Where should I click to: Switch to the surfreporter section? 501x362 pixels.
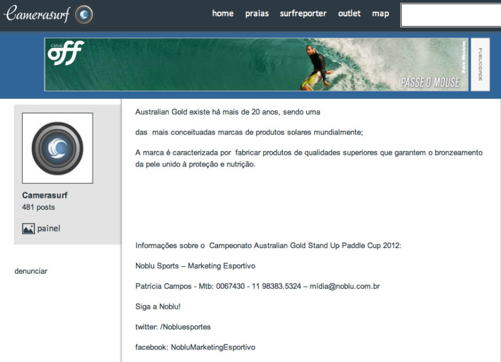click(303, 13)
